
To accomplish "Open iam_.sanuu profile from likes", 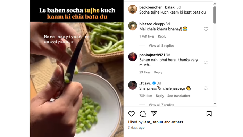I will pos(153,122).
